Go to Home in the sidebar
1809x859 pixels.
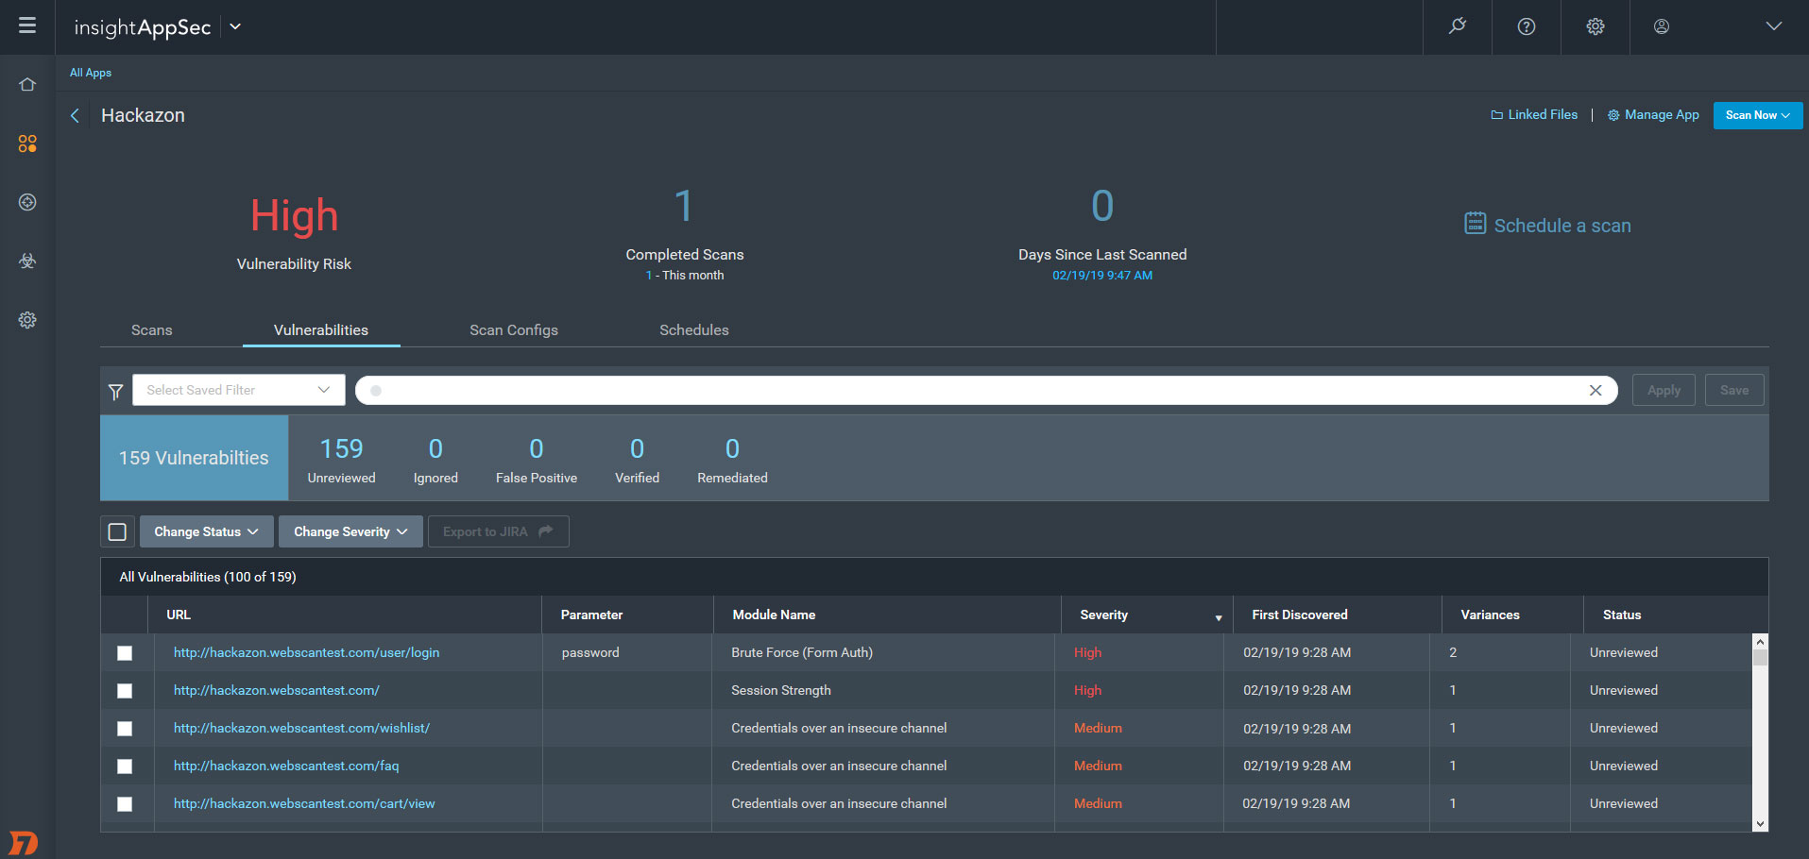27,85
